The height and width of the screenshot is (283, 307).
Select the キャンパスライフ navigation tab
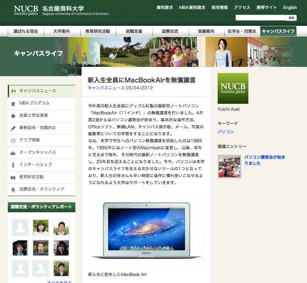(x=278, y=31)
